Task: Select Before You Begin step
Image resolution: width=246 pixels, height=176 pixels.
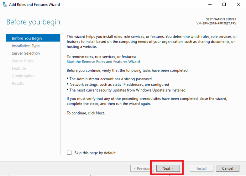Action: pyautogui.click(x=33, y=38)
